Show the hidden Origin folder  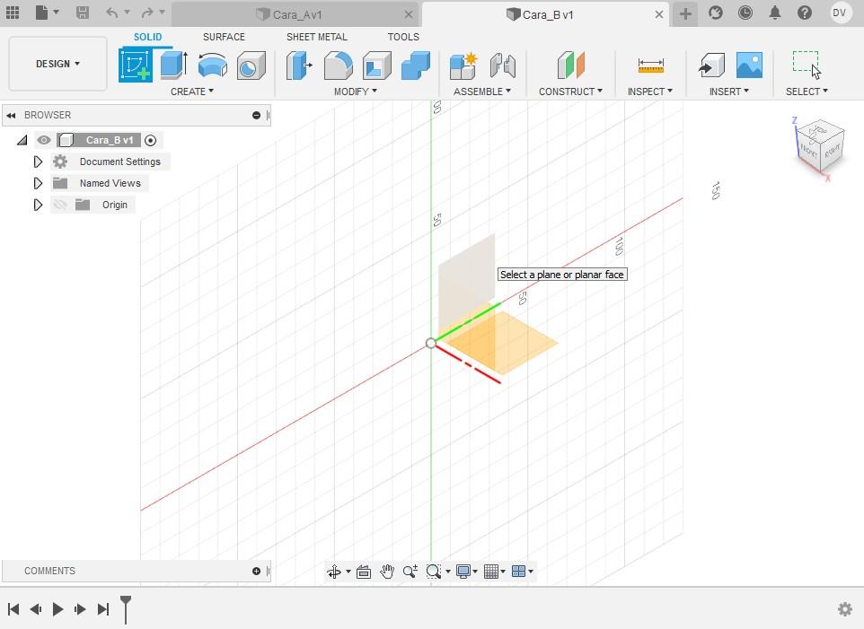click(59, 205)
